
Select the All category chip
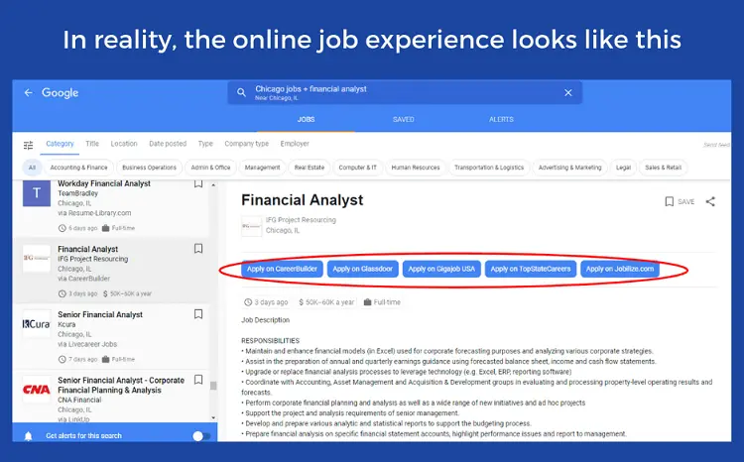[x=32, y=168]
